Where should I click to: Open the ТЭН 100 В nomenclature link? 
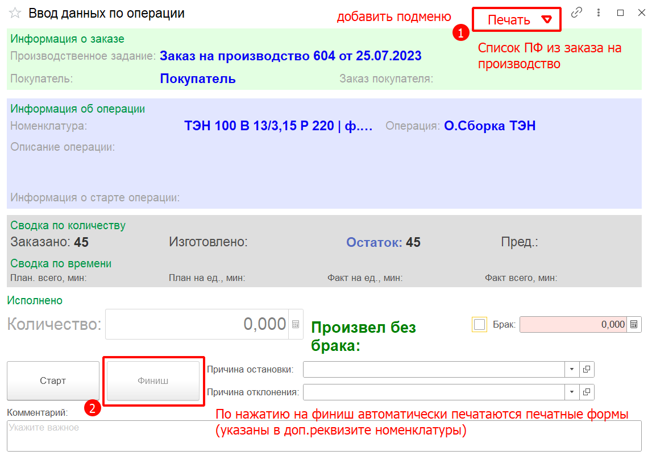[279, 126]
